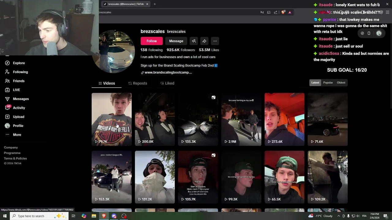This screenshot has width=392, height=220.
Task: Click the Brave browser taskbar icon
Action: click(x=104, y=216)
